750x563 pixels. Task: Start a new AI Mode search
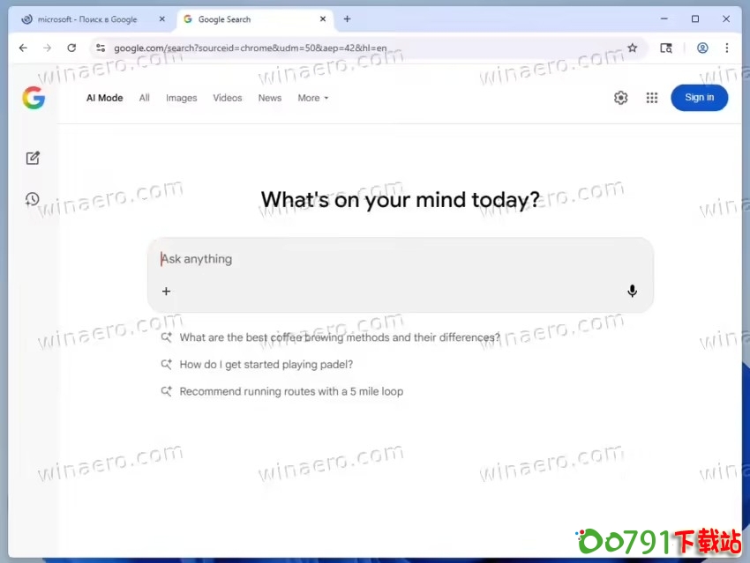(33, 159)
